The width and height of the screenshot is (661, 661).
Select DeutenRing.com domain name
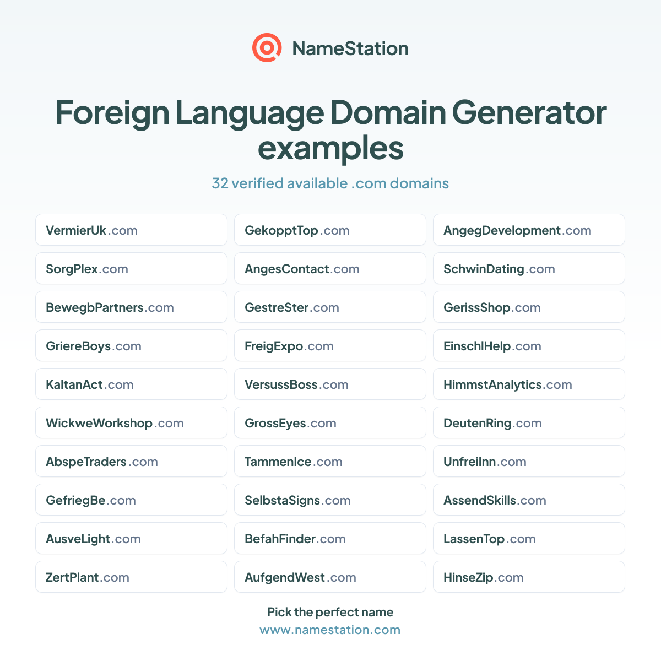(529, 422)
